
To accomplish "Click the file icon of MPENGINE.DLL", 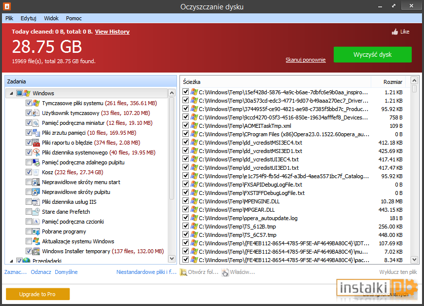I will pos(194,201).
